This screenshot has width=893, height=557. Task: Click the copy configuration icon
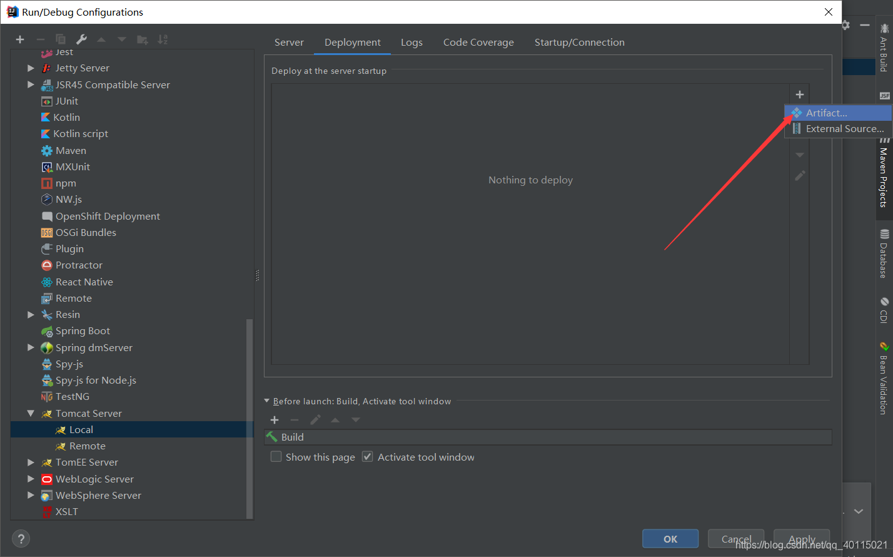point(61,39)
